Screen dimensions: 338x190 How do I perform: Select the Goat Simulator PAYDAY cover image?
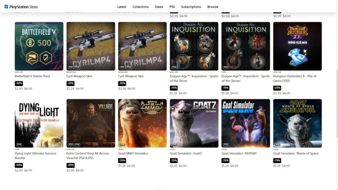[x=246, y=123]
